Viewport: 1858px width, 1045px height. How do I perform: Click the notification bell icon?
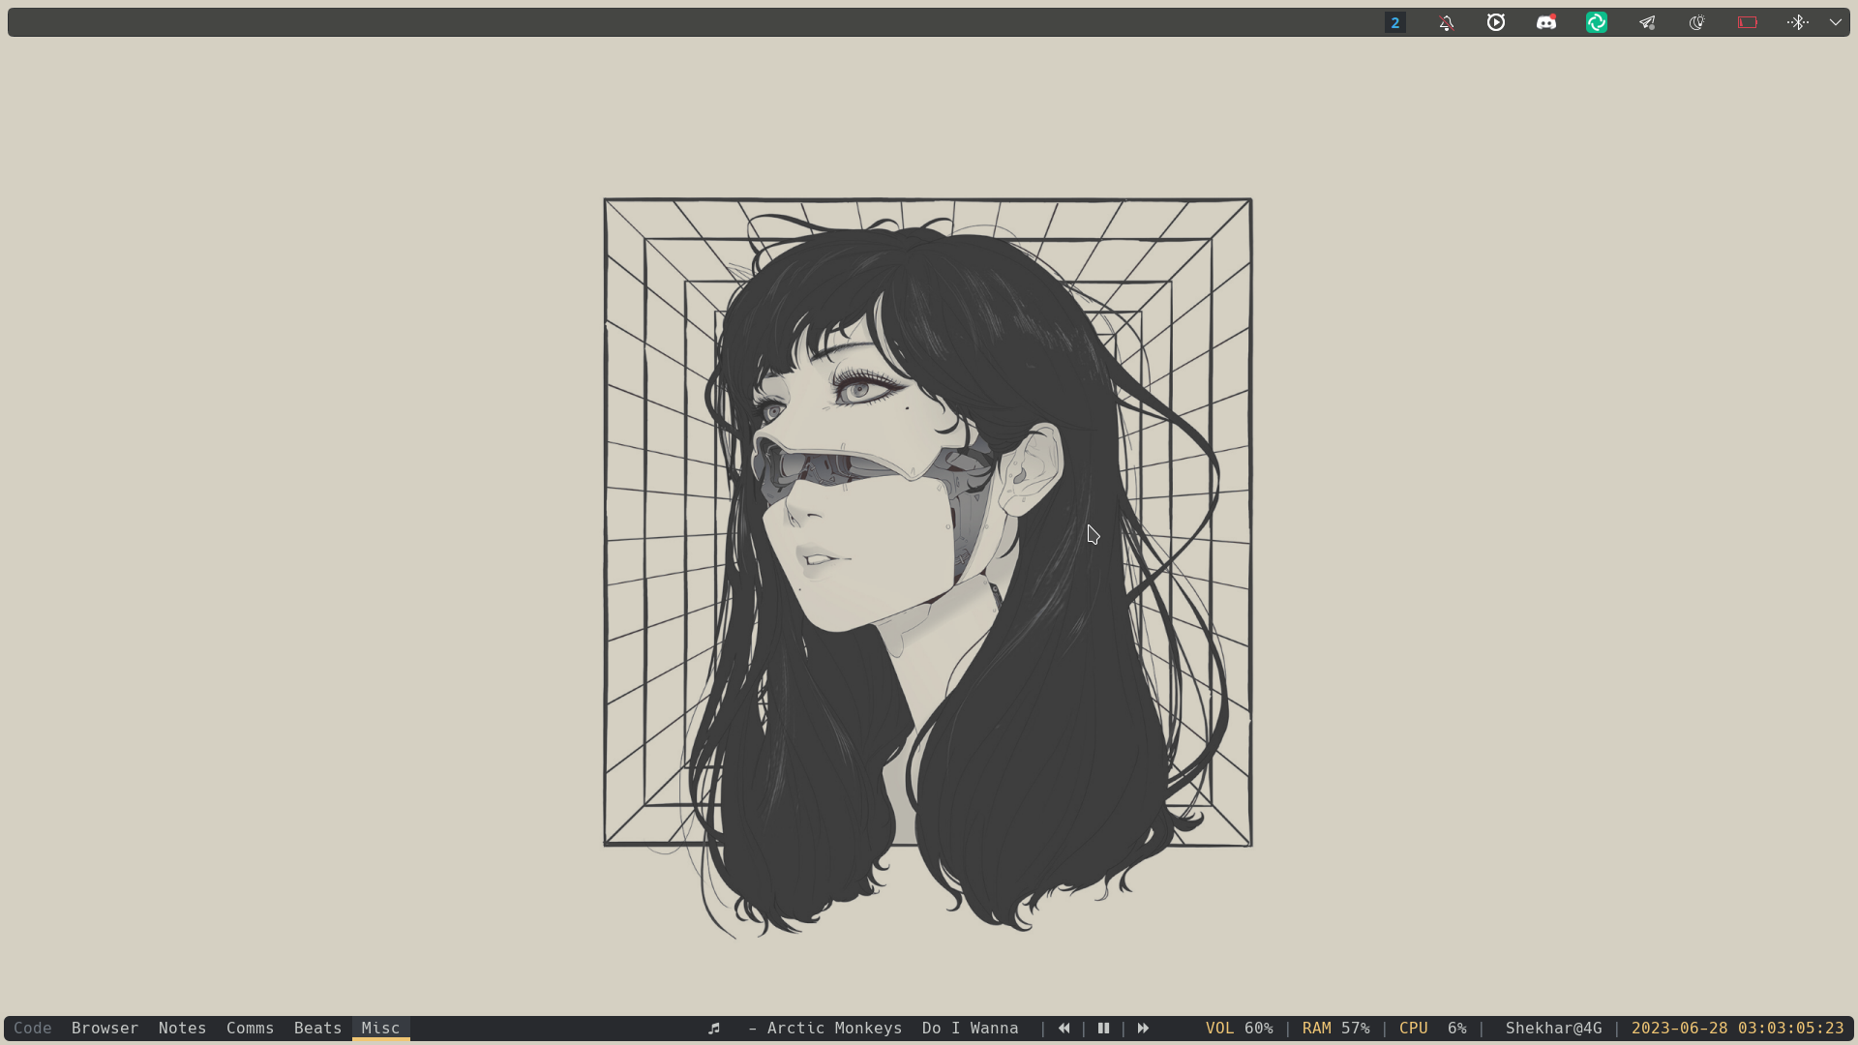click(x=1446, y=21)
